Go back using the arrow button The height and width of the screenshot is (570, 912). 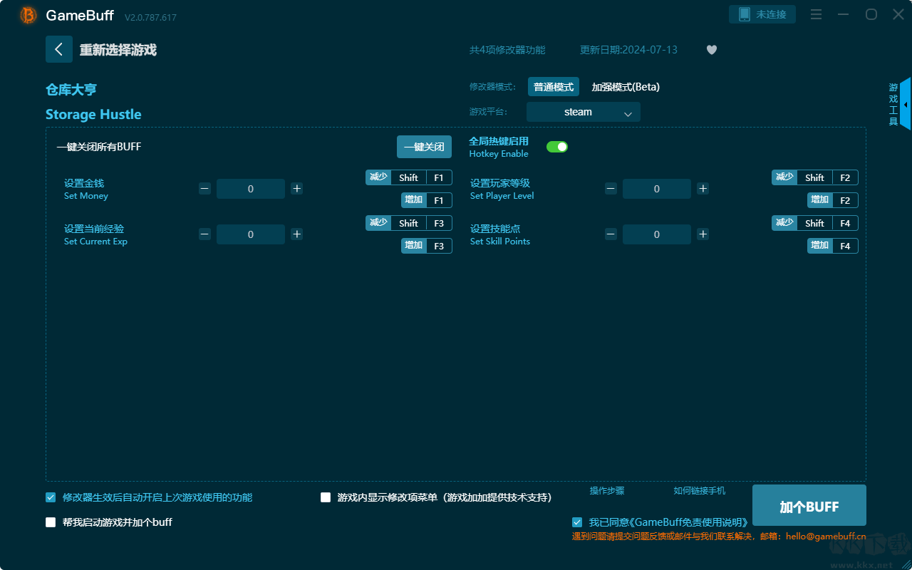pyautogui.click(x=59, y=49)
